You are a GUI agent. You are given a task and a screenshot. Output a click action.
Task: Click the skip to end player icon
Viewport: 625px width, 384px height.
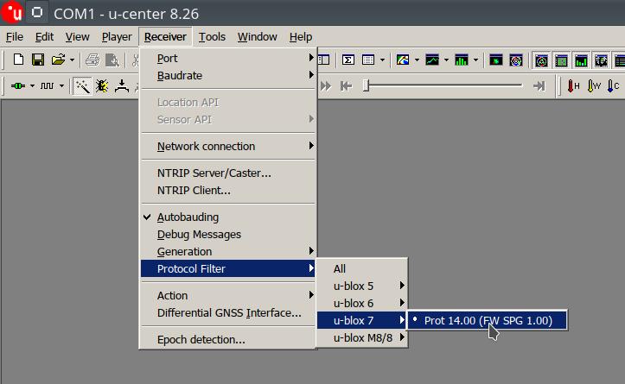click(x=539, y=86)
